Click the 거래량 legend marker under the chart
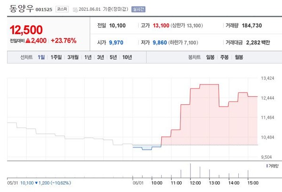 click(x=266, y=166)
